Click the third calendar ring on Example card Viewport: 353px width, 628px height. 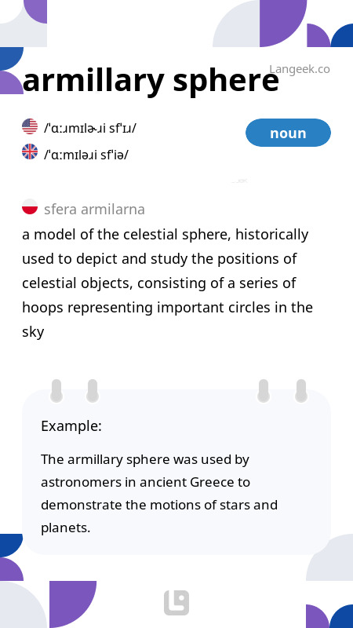tap(264, 391)
